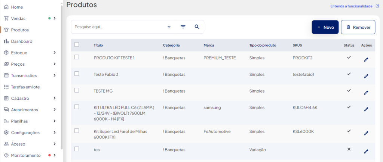
Task: Expand the Atendimentos submenu chevron
Action: coord(55,110)
